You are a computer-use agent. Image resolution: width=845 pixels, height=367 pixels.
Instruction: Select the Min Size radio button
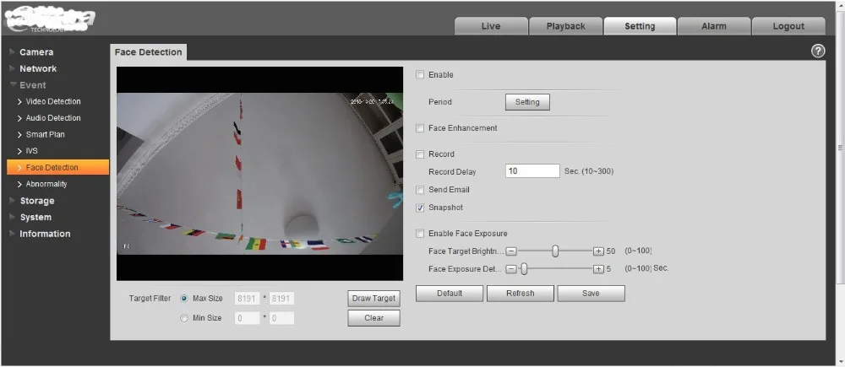(184, 318)
